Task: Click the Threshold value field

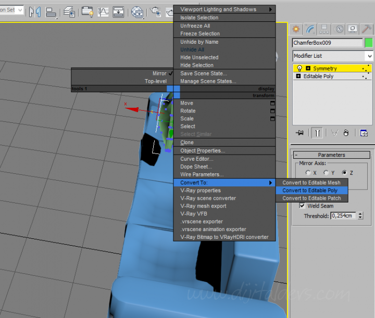Action: click(343, 216)
